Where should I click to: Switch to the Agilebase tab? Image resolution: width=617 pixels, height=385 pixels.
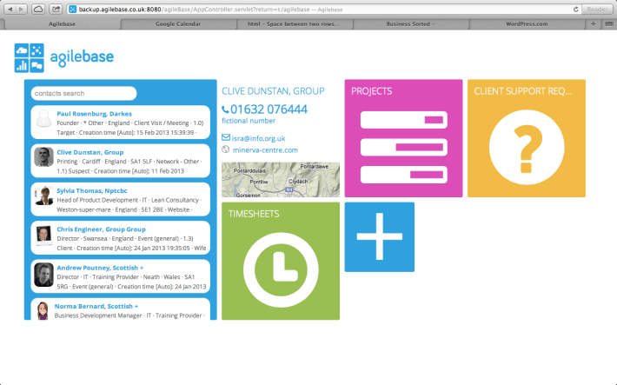[62, 24]
